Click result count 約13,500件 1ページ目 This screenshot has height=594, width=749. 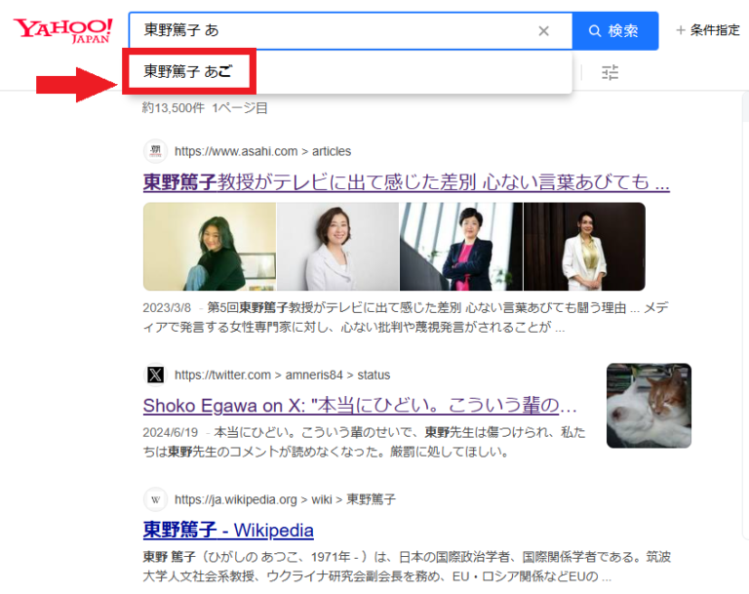(205, 108)
